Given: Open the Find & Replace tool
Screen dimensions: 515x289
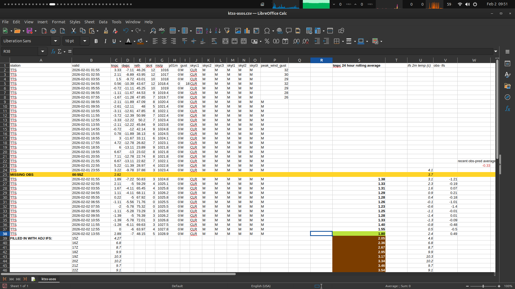Looking at the screenshot, I should pos(153,31).
